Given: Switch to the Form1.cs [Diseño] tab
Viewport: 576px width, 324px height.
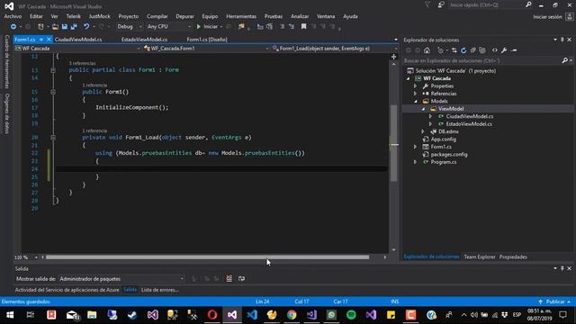Looking at the screenshot, I should coord(207,40).
